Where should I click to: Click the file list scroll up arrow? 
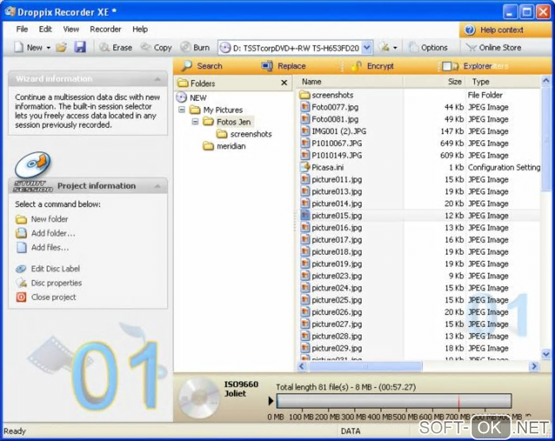click(x=546, y=81)
